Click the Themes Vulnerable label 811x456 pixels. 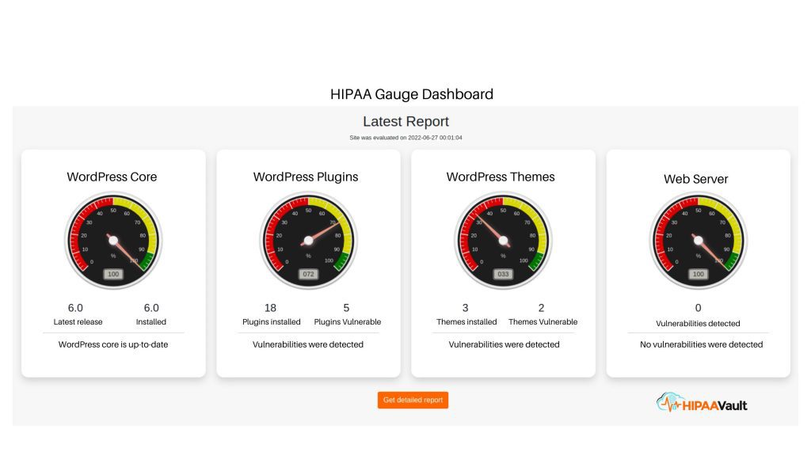coord(543,321)
